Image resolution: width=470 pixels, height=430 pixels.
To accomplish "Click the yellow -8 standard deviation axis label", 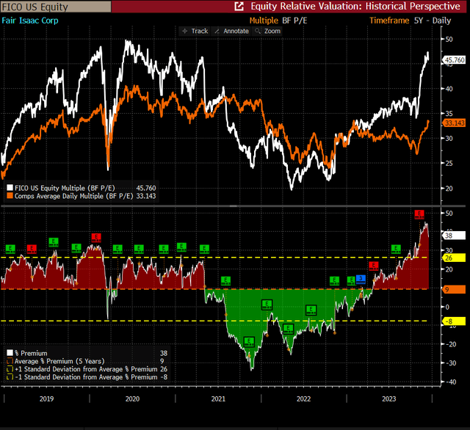I will [454, 321].
